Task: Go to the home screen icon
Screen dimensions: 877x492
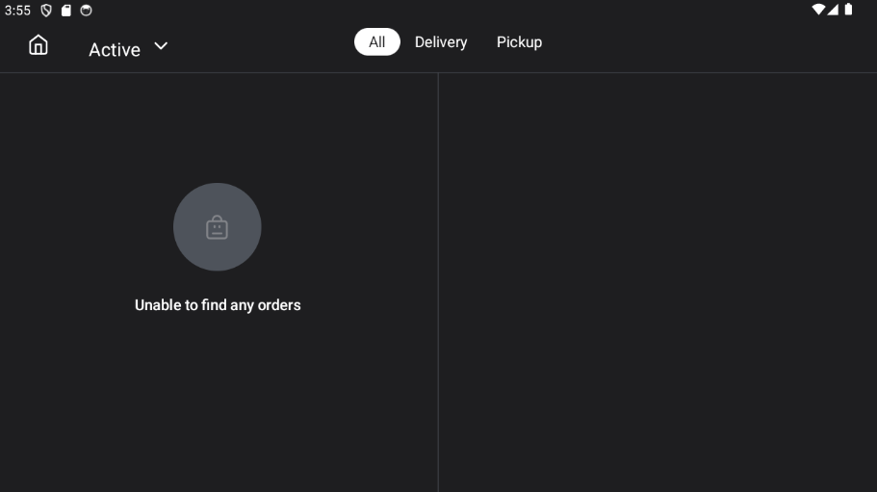Action: click(x=39, y=44)
